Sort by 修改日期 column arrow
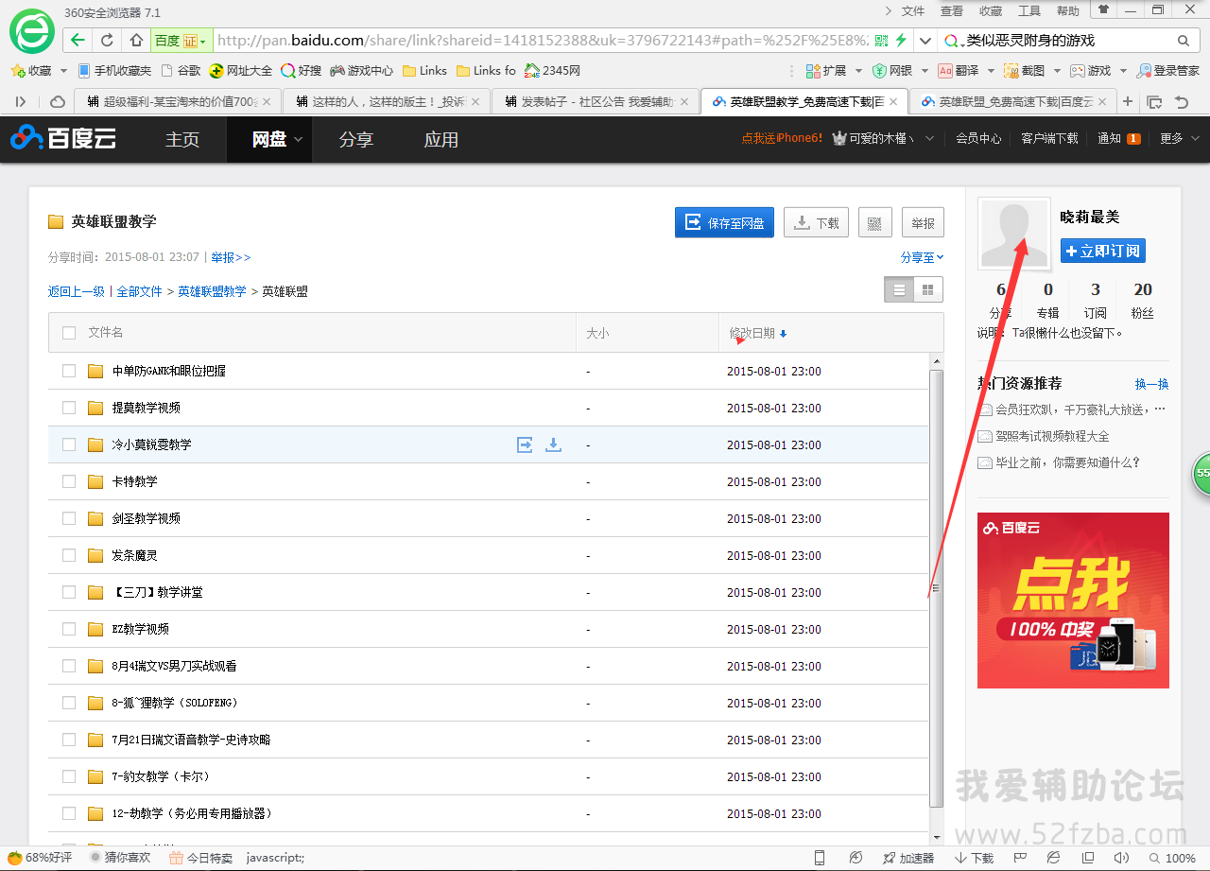Screen dimensions: 1210x871 (x=783, y=334)
